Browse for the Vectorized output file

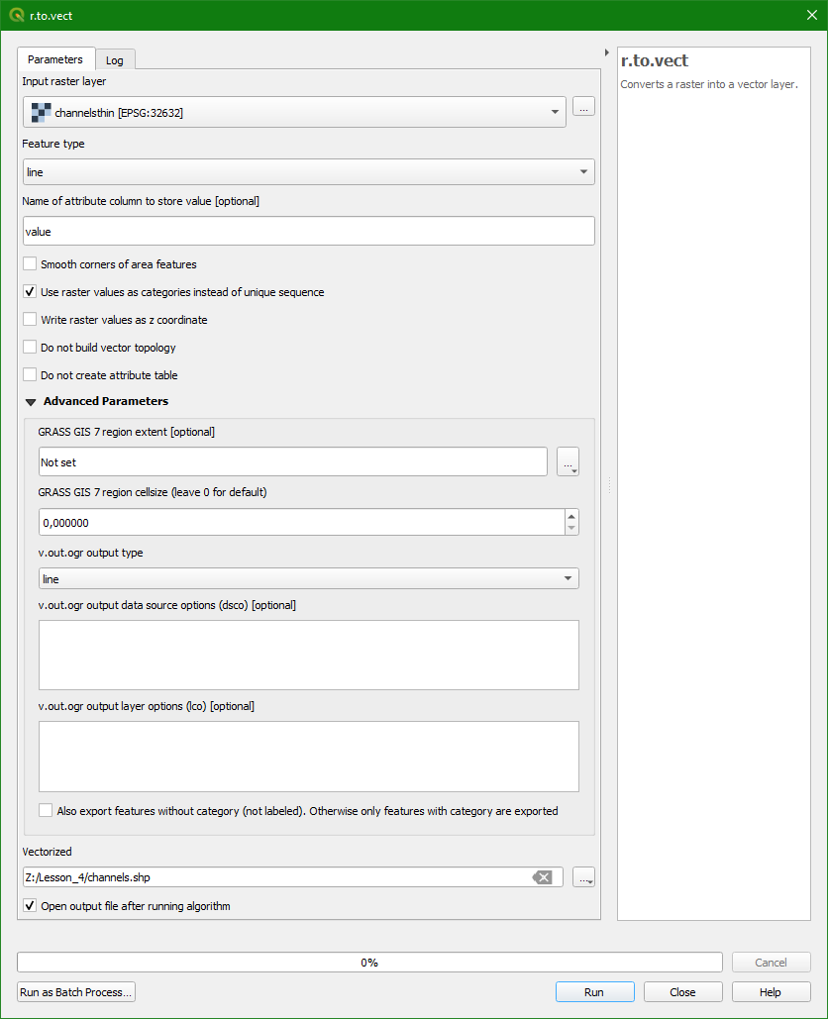click(x=584, y=876)
